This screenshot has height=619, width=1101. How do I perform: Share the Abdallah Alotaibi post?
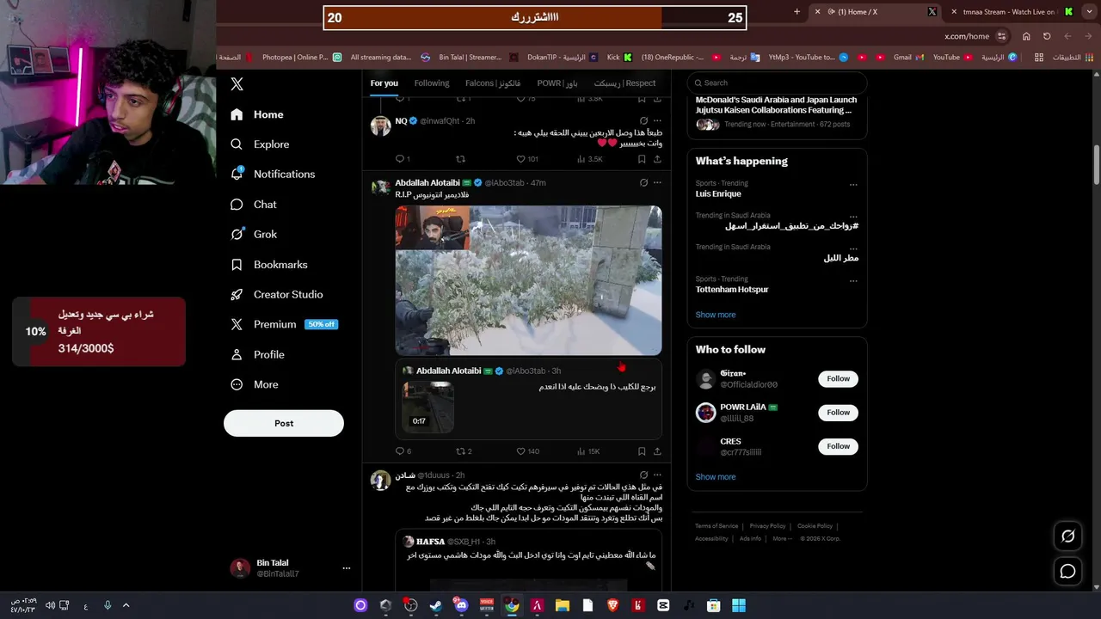coord(657,451)
